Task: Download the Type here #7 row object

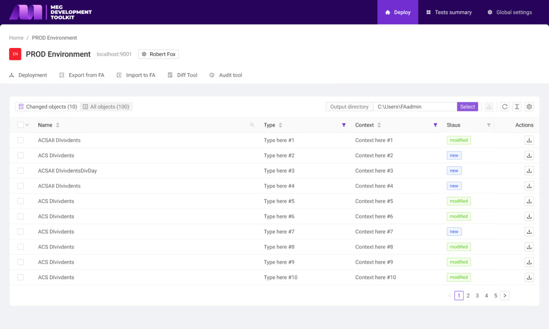Action: coord(529,232)
